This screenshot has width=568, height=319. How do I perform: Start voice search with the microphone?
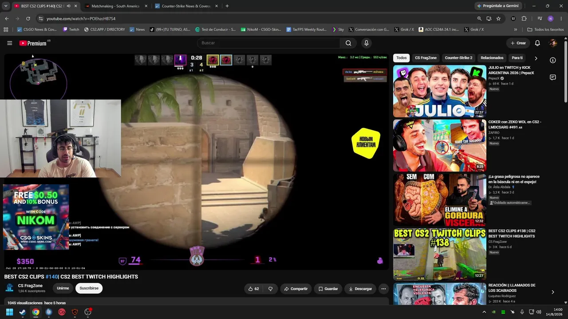(366, 43)
